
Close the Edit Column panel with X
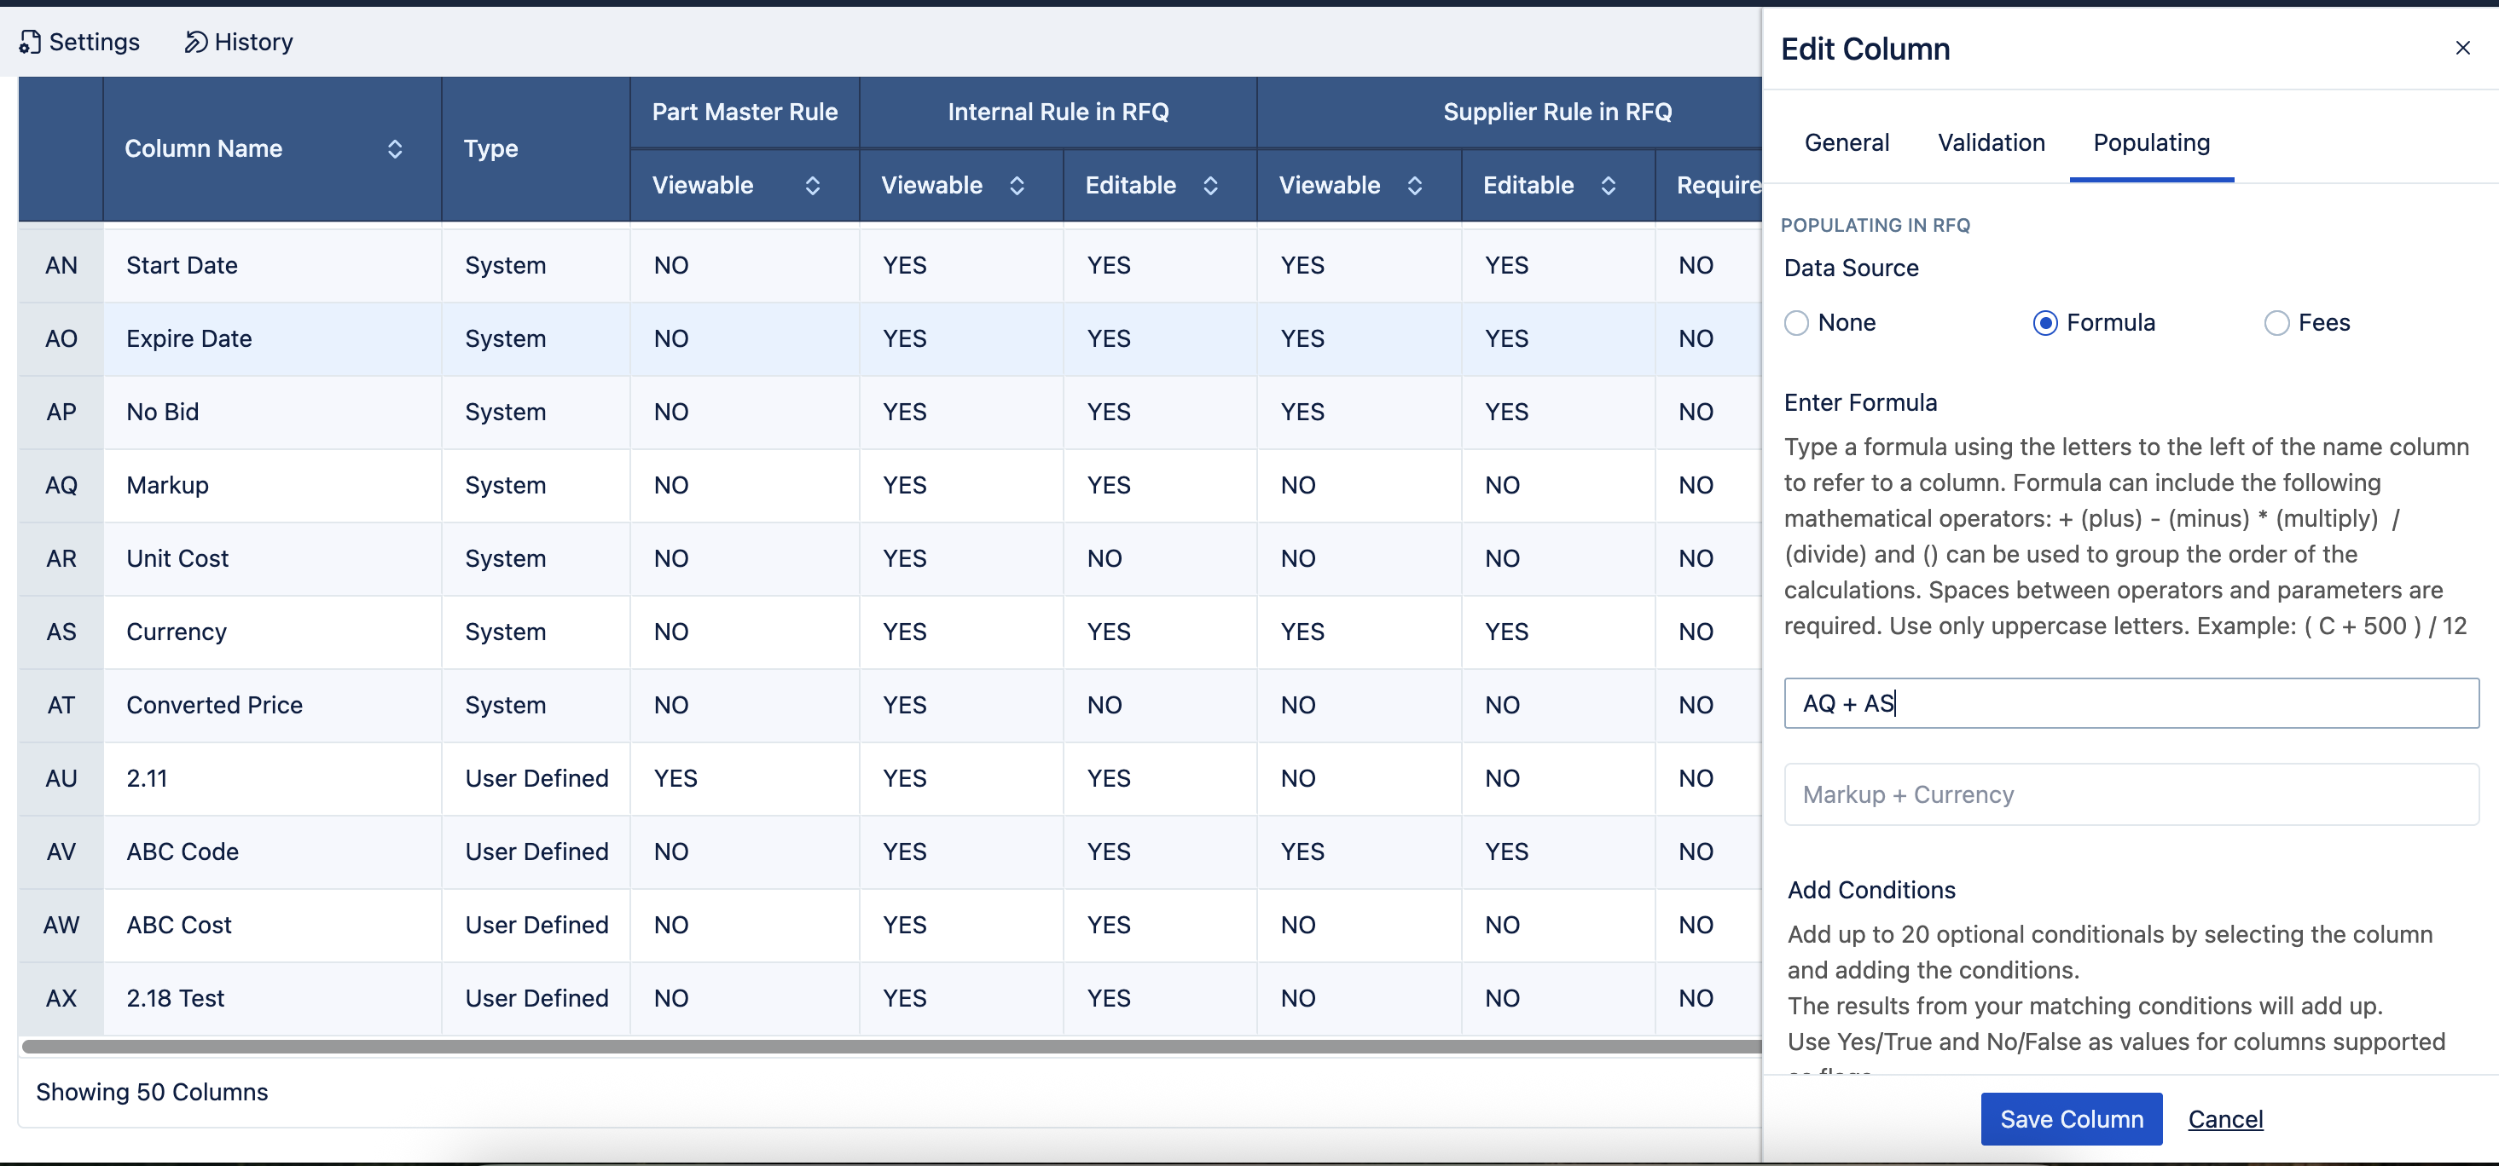(2461, 48)
